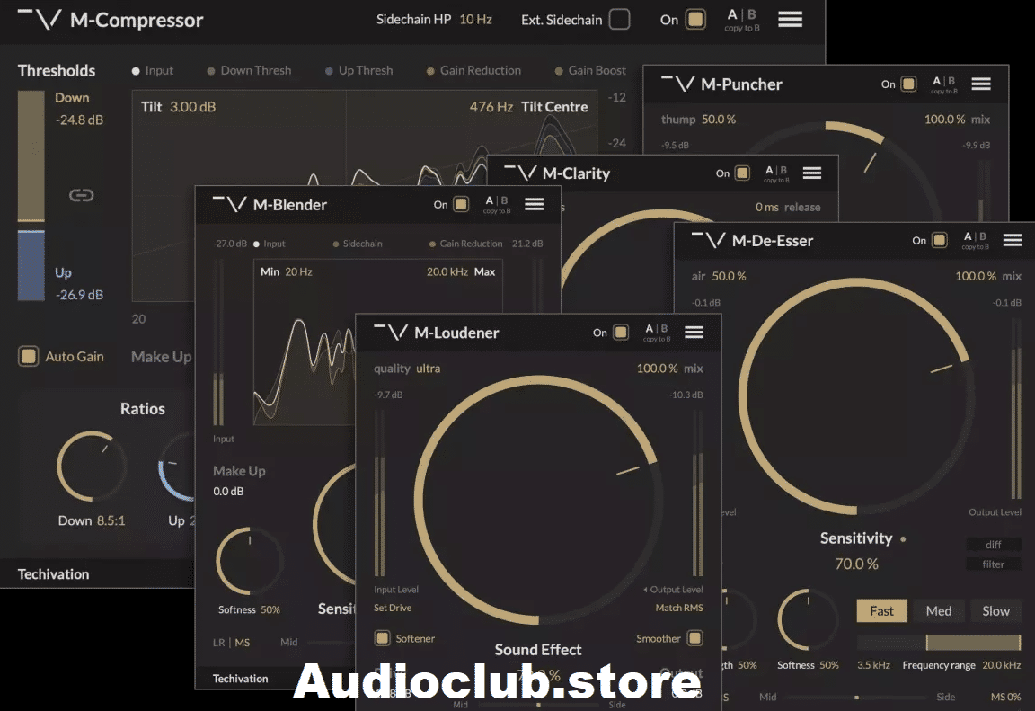Image resolution: width=1035 pixels, height=711 pixels.
Task: Click A|B copy to B in M-Loudener
Action: pyautogui.click(x=657, y=333)
